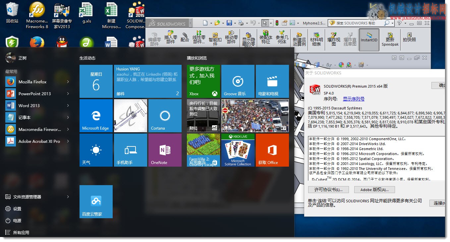The width and height of the screenshot is (450, 242).
Task: Expand Adobe Acrobat XI Pro jump list arrow
Action: point(68,141)
